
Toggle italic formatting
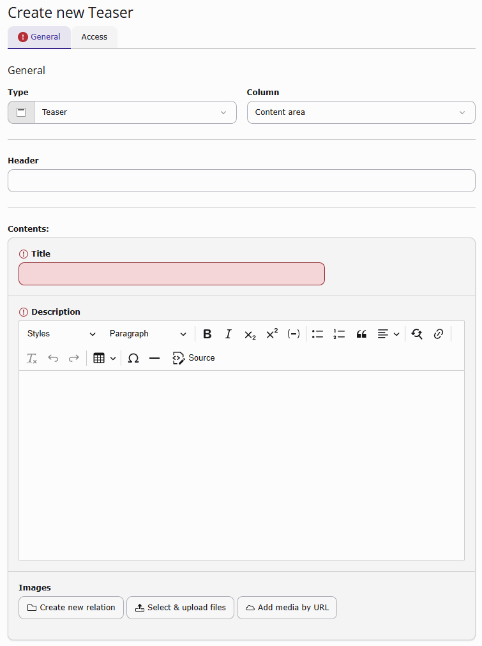pyautogui.click(x=229, y=334)
